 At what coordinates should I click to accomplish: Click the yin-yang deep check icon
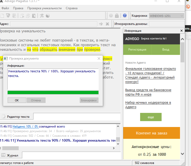tap(48, 16)
